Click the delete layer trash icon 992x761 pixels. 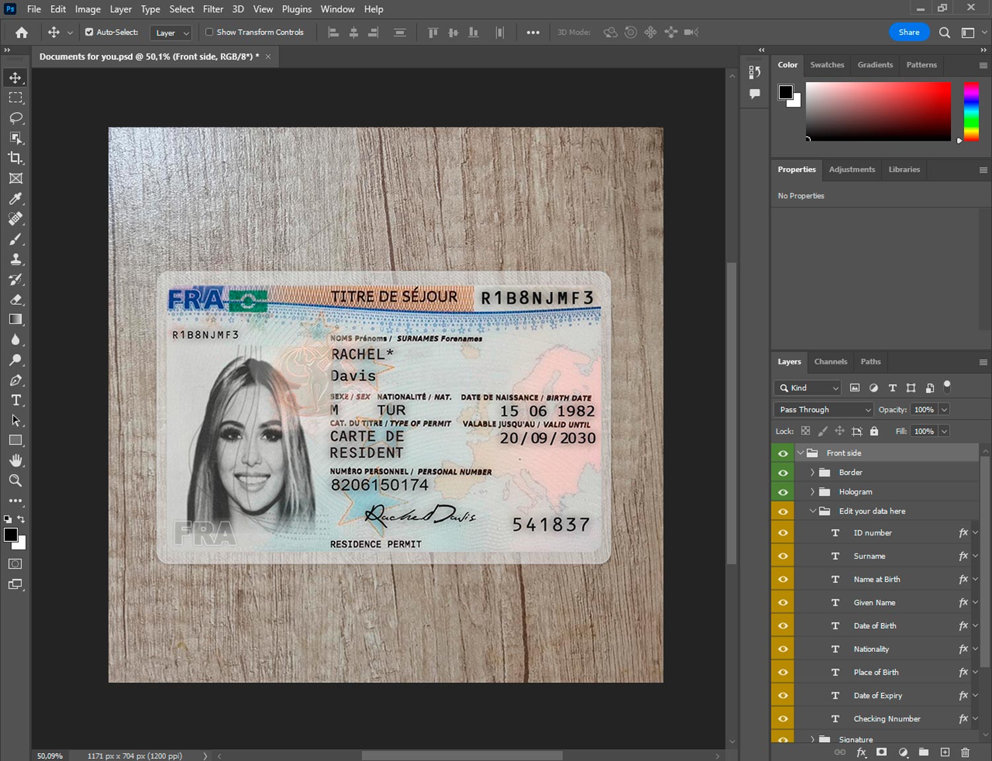965,752
